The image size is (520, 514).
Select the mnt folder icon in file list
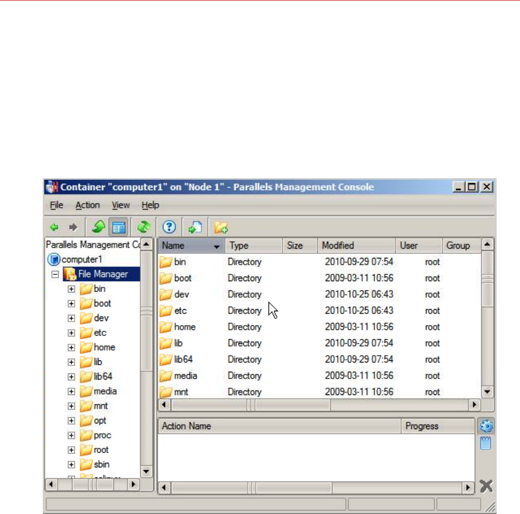click(x=166, y=392)
